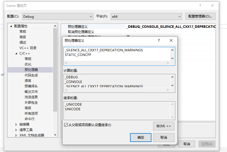Click 取消 button in the preprocessor dialog
The image size is (227, 152).
click(x=163, y=138)
